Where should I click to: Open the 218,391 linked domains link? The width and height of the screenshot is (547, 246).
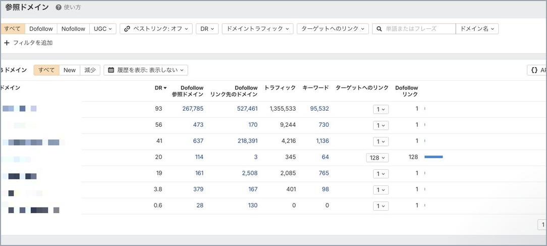tap(247, 141)
